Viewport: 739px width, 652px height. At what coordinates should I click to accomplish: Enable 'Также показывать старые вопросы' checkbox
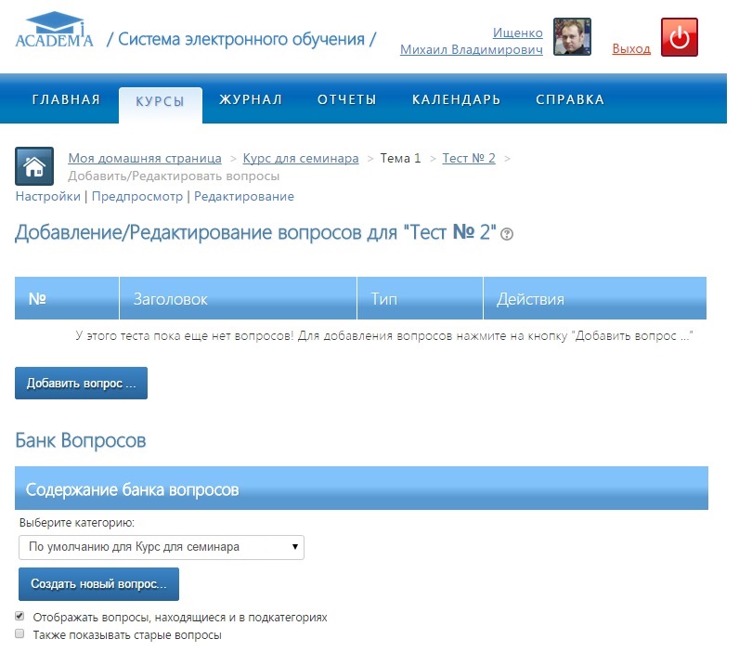coord(19,633)
